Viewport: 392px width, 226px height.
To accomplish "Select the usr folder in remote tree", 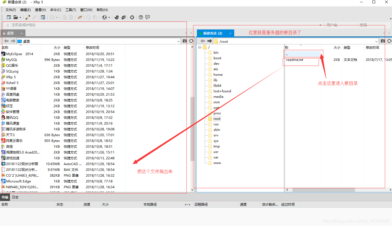I will (x=216, y=152).
